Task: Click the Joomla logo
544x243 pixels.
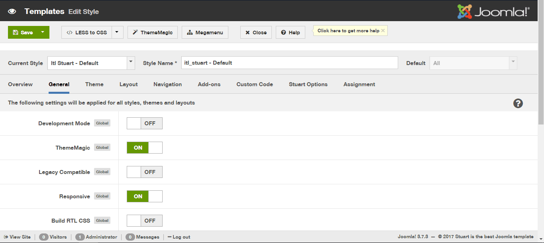Action: pyautogui.click(x=493, y=12)
